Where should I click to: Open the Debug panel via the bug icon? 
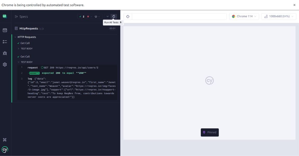pos(5,53)
